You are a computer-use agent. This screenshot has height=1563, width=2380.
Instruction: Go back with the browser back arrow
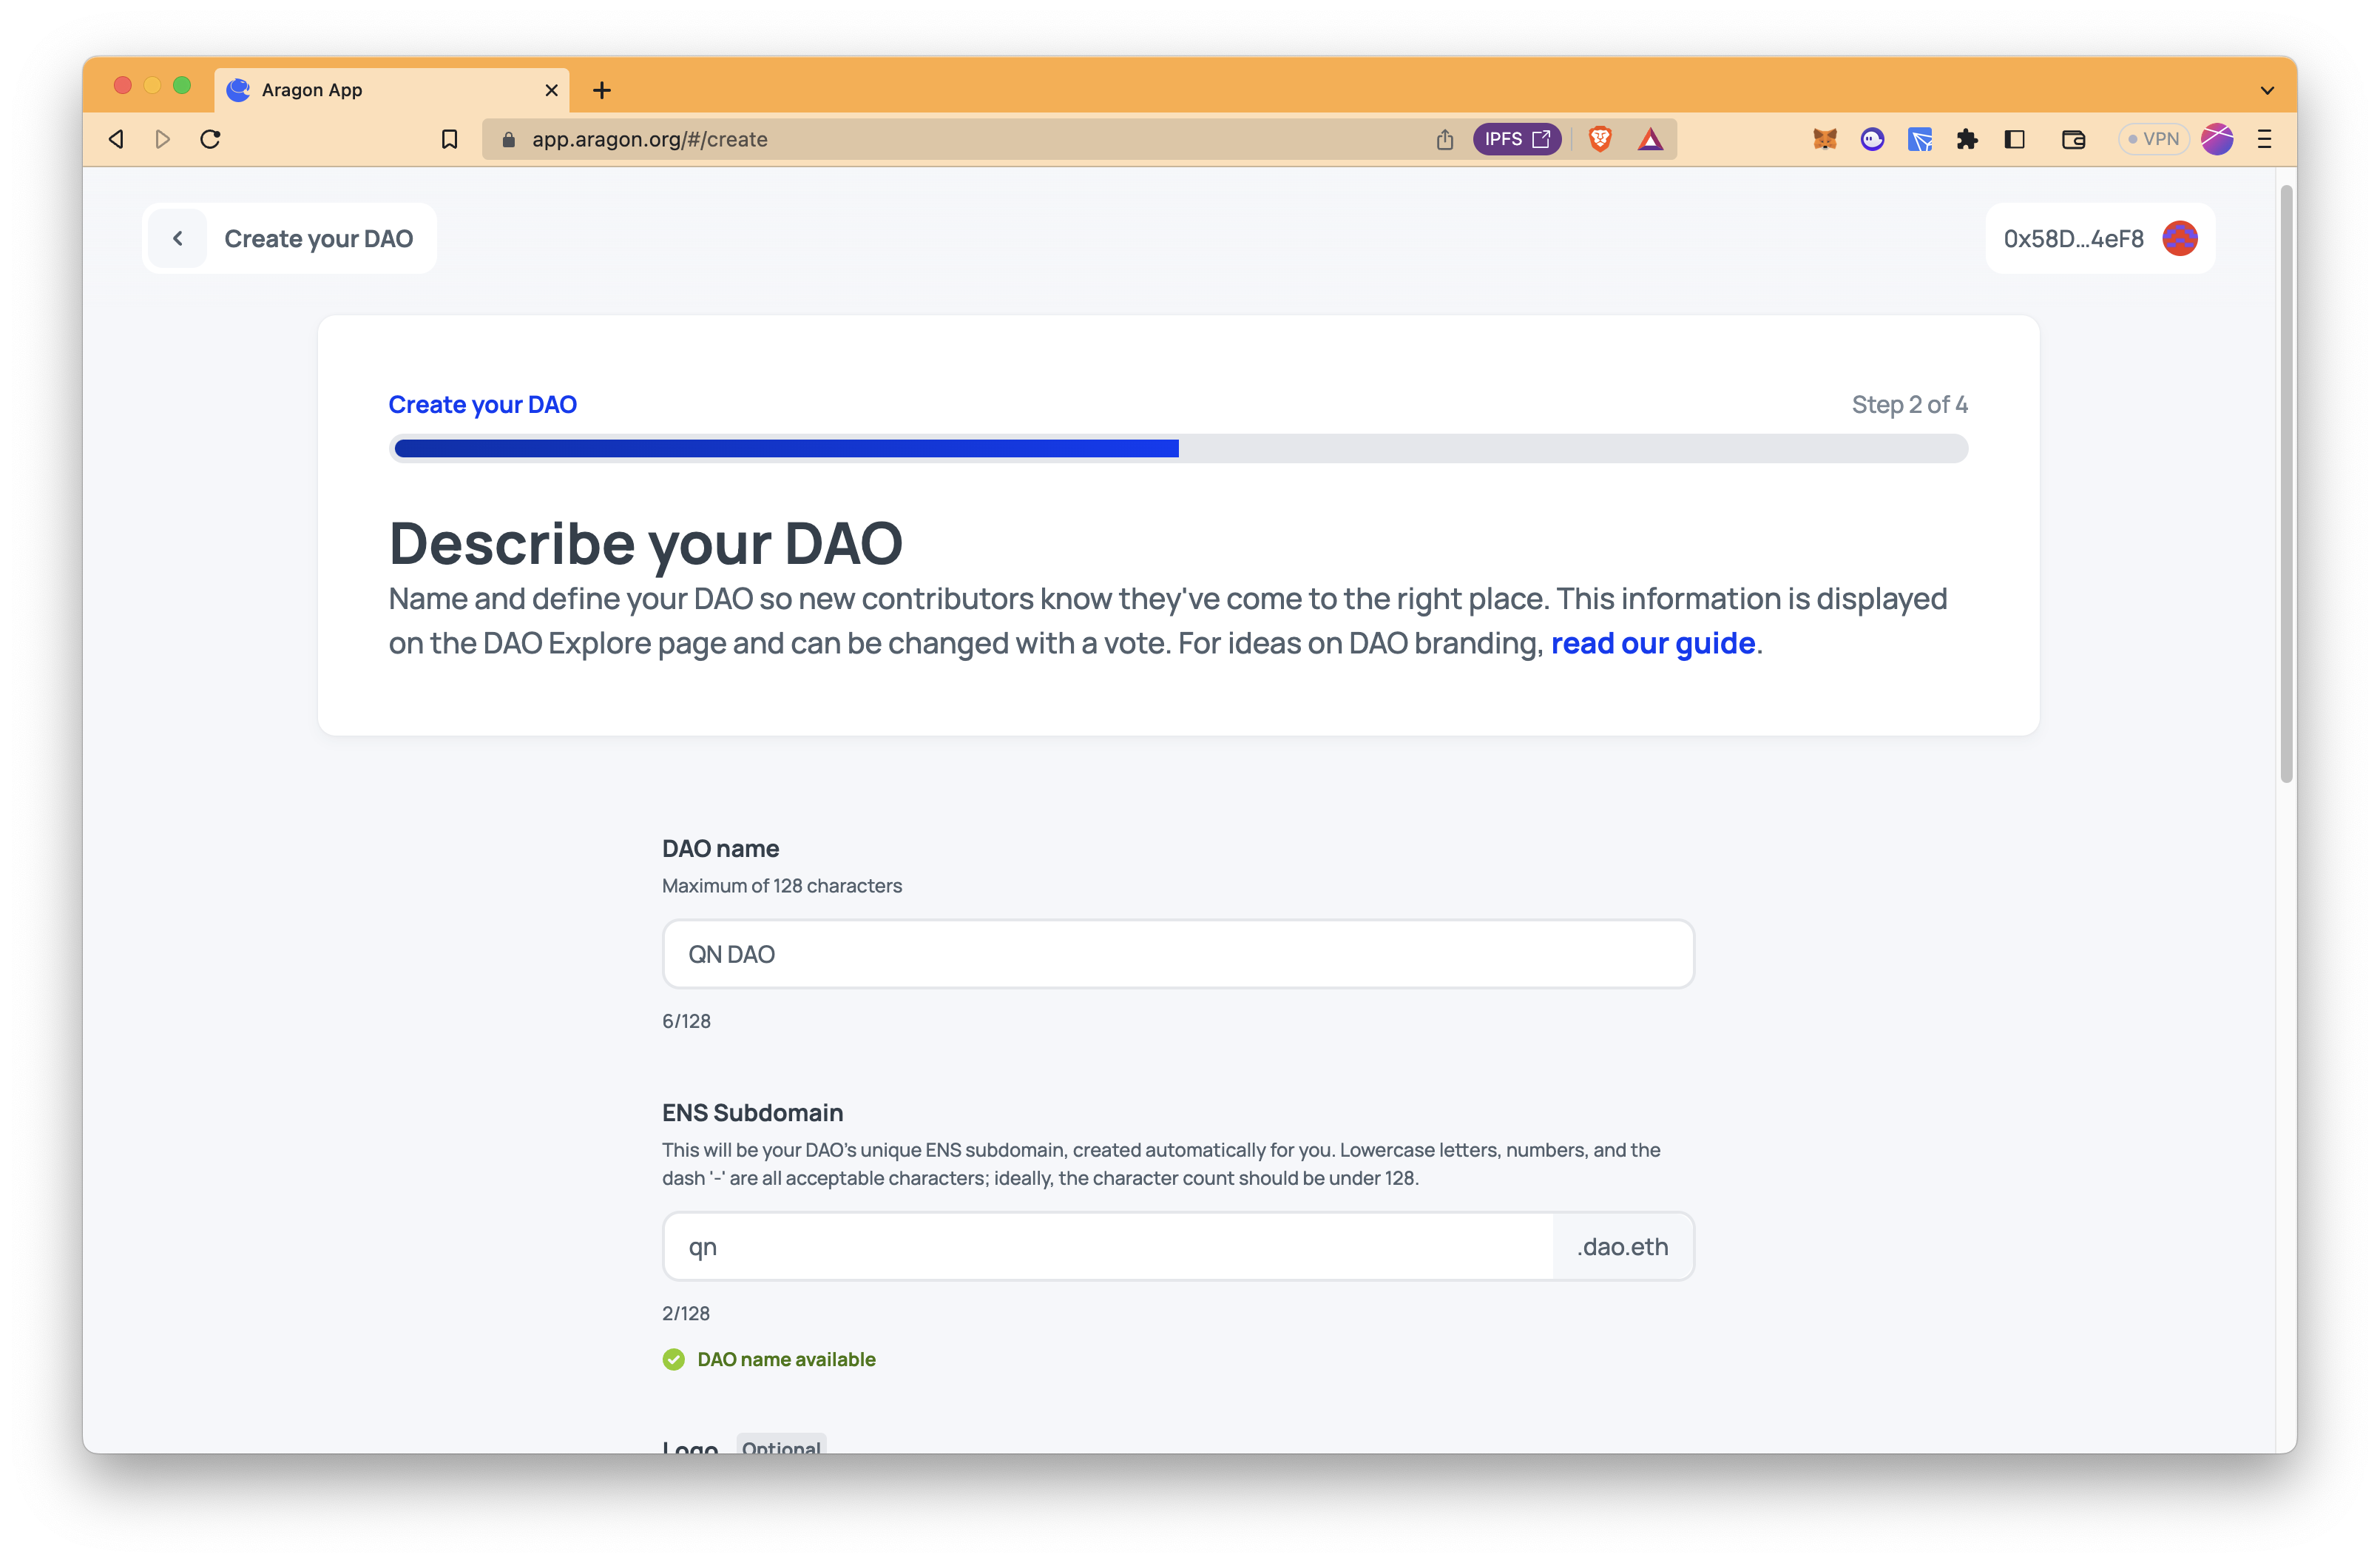click(x=116, y=139)
